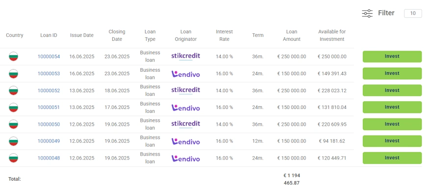Viewport: 429px width, 191px height.
Task: Open loan ID 10000054 link
Action: 49,57
